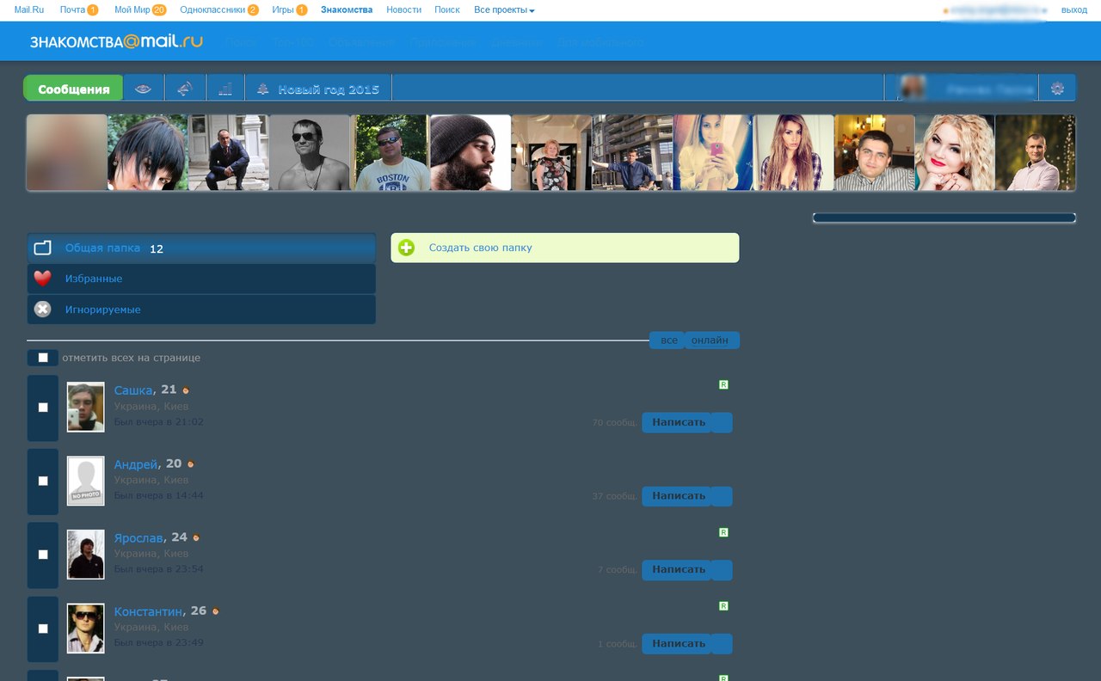
Task: Open Одноклассники in the top bar
Action: click(x=212, y=10)
